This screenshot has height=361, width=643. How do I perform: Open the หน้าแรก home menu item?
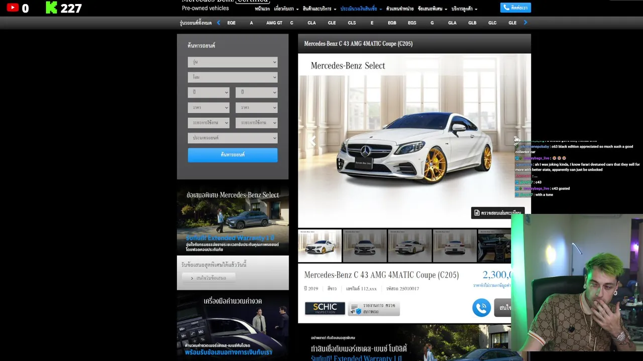tap(262, 9)
